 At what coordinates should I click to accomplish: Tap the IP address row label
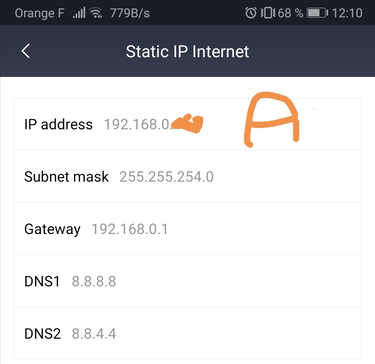pos(58,124)
